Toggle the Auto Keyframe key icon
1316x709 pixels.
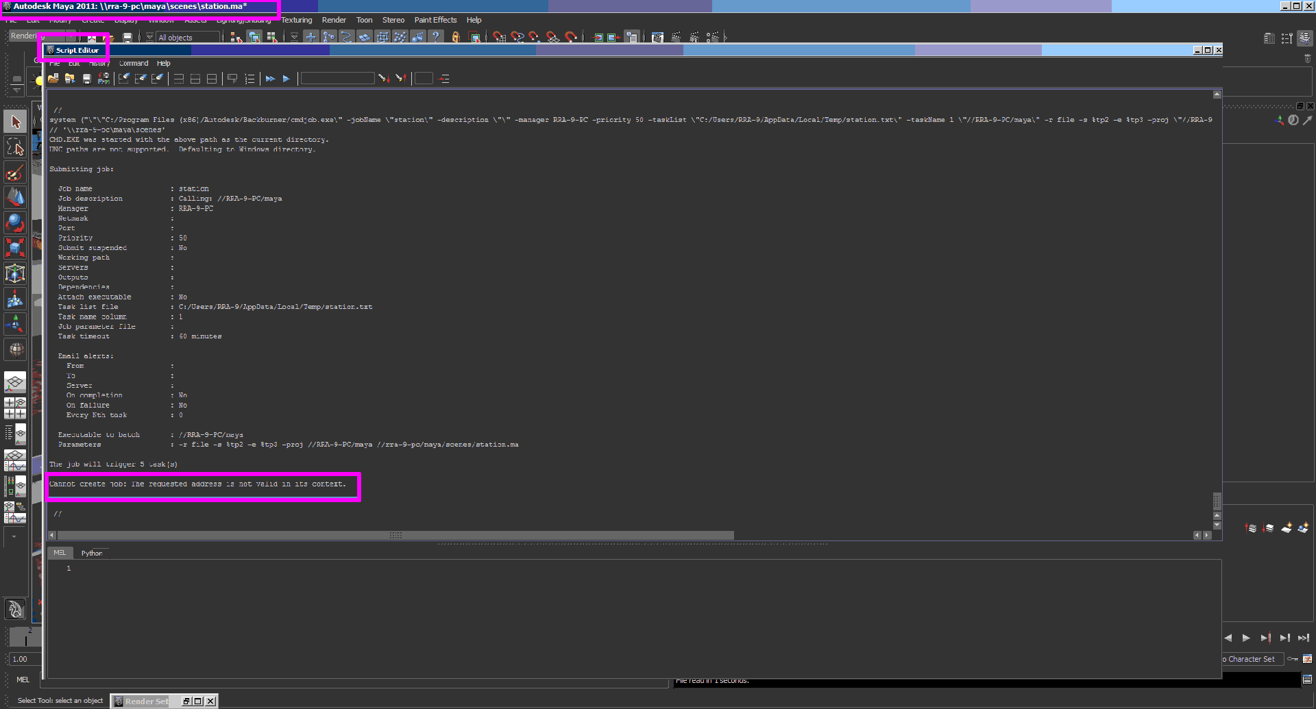click(1293, 659)
